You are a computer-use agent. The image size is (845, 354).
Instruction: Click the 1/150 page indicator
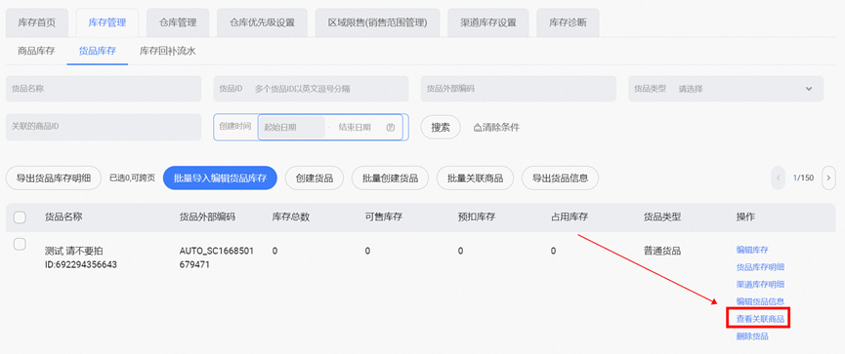click(803, 178)
